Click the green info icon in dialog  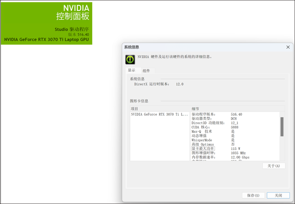[x=130, y=60]
